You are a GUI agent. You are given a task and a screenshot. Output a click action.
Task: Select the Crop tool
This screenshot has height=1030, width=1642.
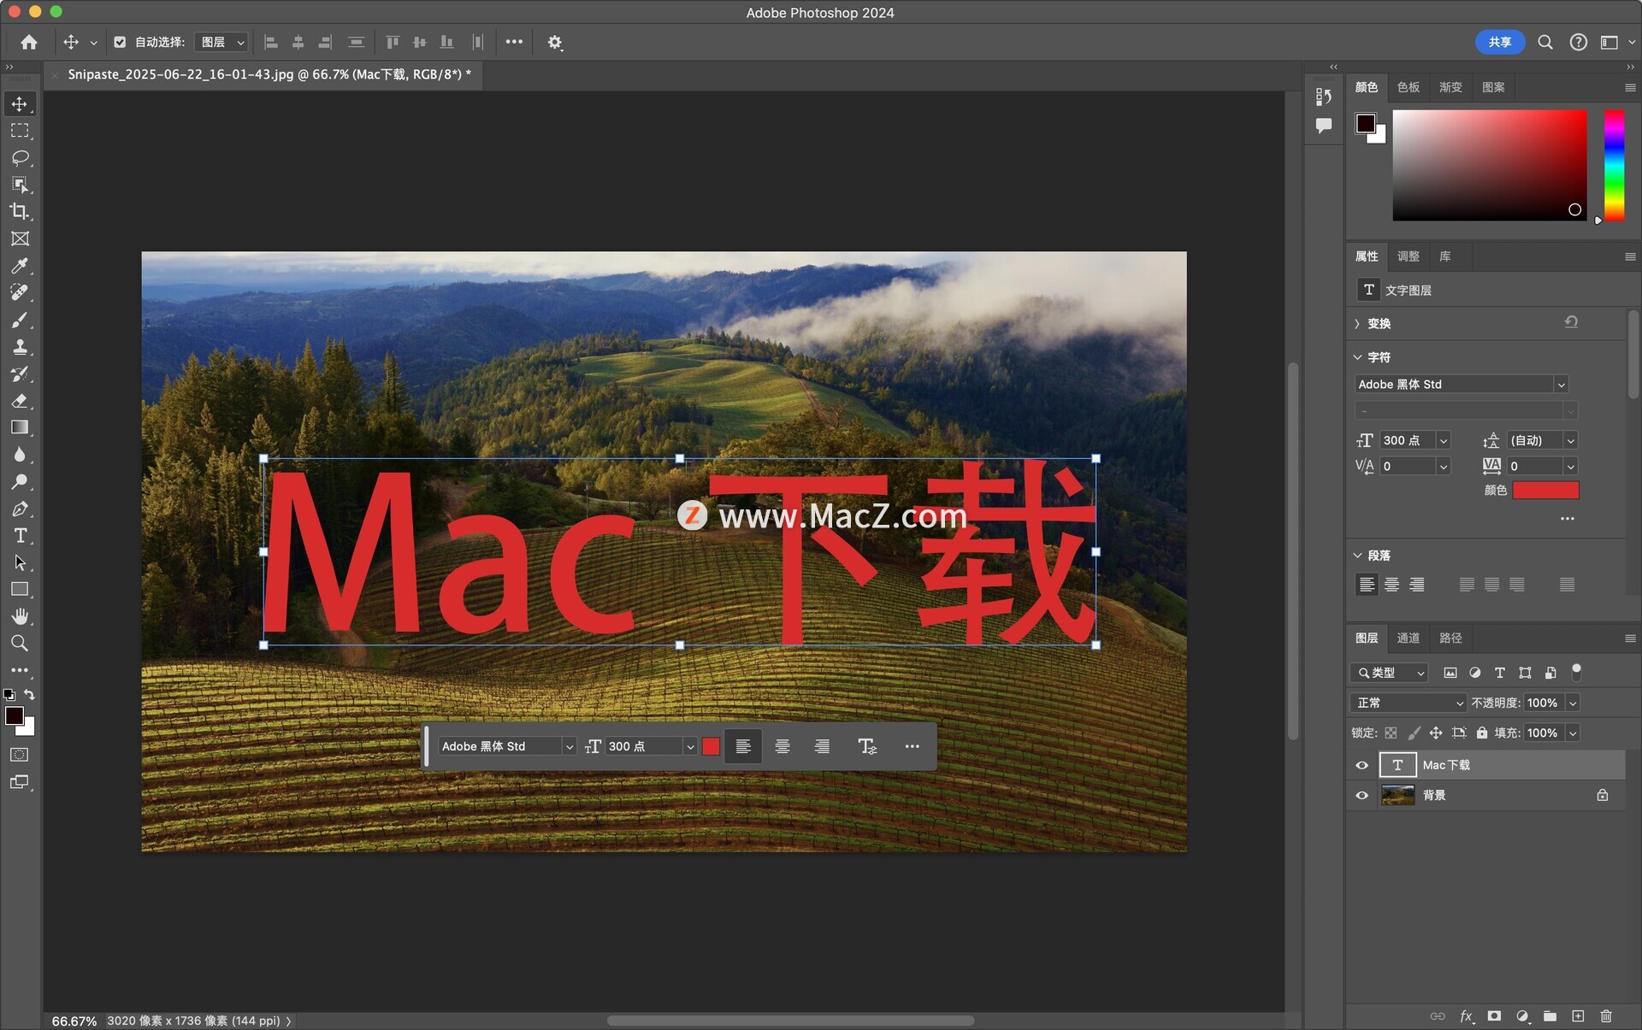[20, 211]
